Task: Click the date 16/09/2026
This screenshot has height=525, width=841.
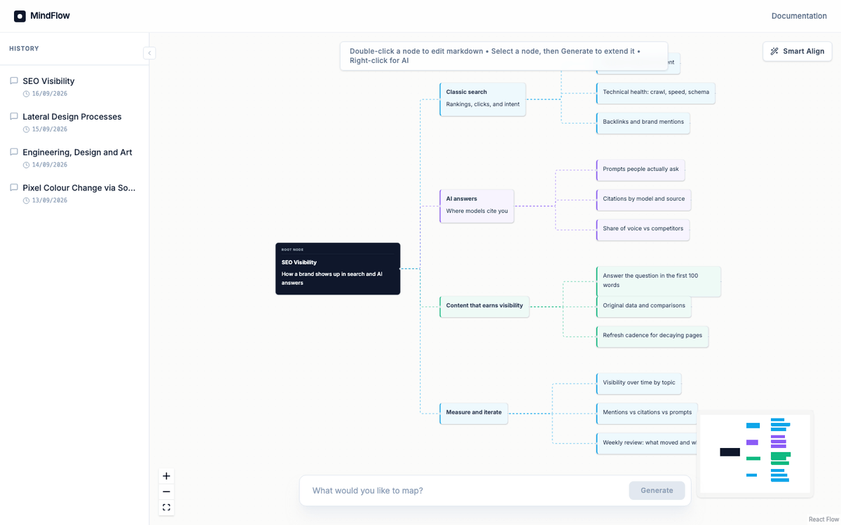Action: (50, 94)
